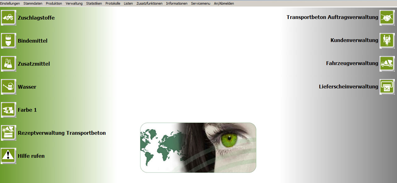Click the Farbe 1 text label

tap(27, 110)
